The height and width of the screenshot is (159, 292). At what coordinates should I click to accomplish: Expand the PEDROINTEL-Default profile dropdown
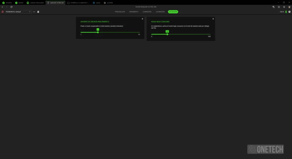click(x=18, y=12)
